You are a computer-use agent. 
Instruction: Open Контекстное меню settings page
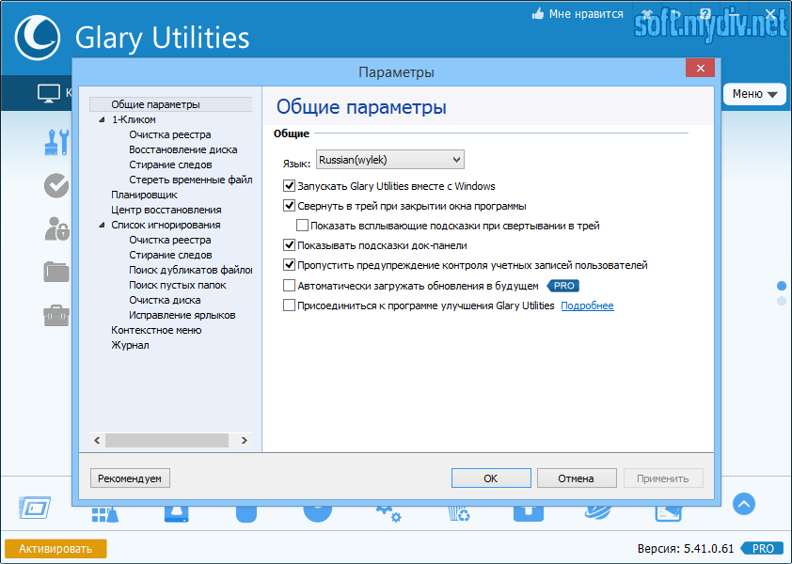coord(156,330)
